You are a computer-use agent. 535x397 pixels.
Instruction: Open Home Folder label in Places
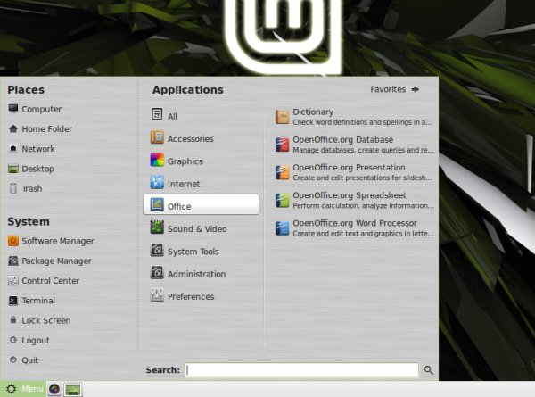[46, 129]
